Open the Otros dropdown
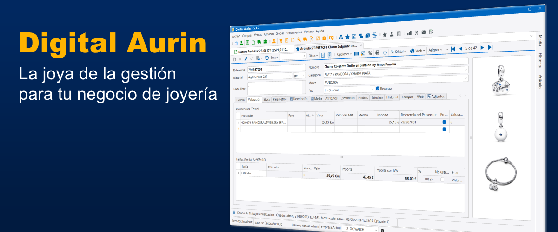Image resolution: width=558 pixels, height=232 pixels. pos(313,56)
